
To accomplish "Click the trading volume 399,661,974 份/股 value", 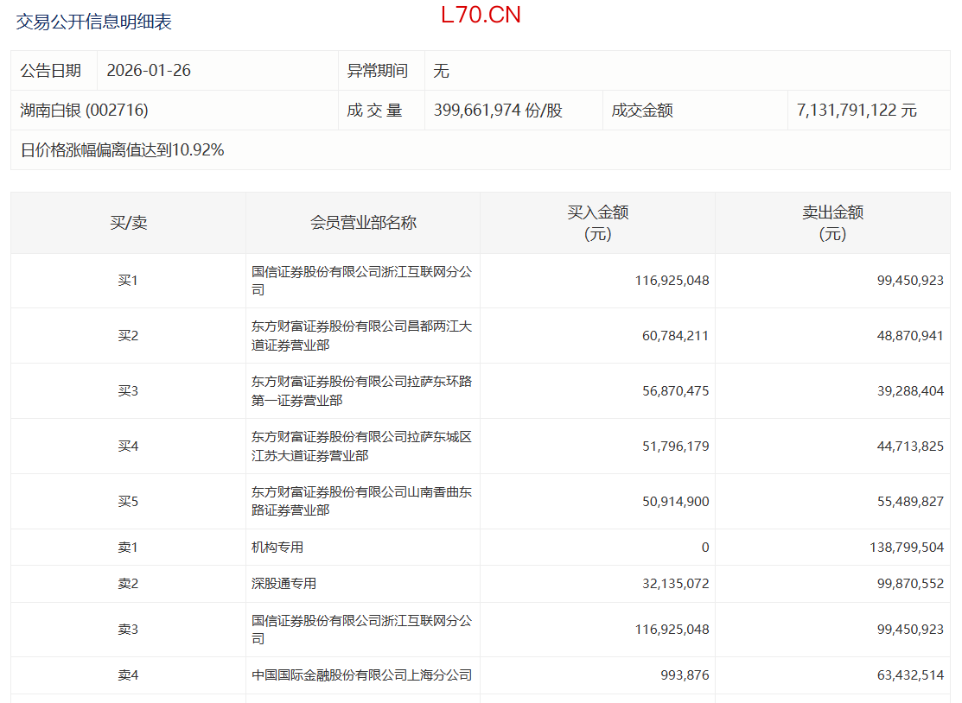I will (x=498, y=111).
